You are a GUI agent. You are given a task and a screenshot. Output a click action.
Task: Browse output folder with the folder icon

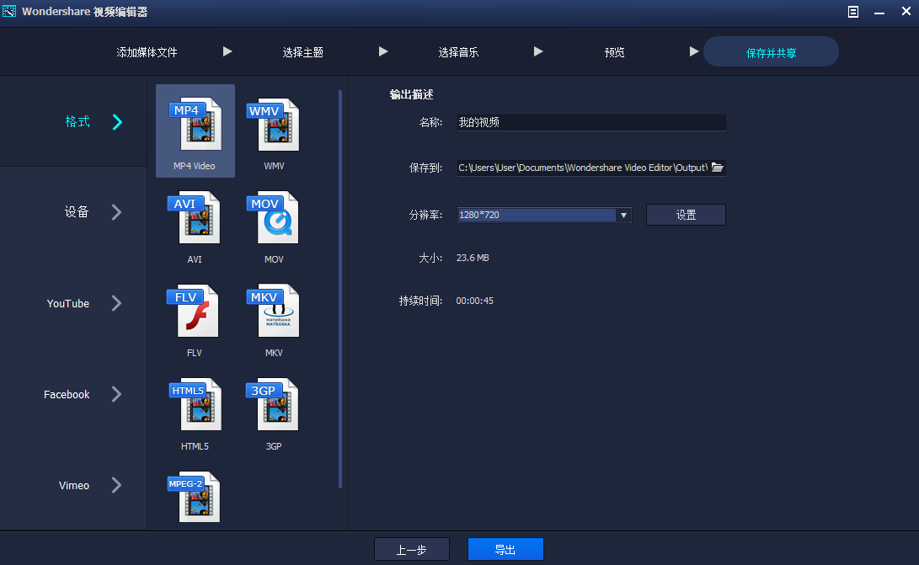coord(718,168)
